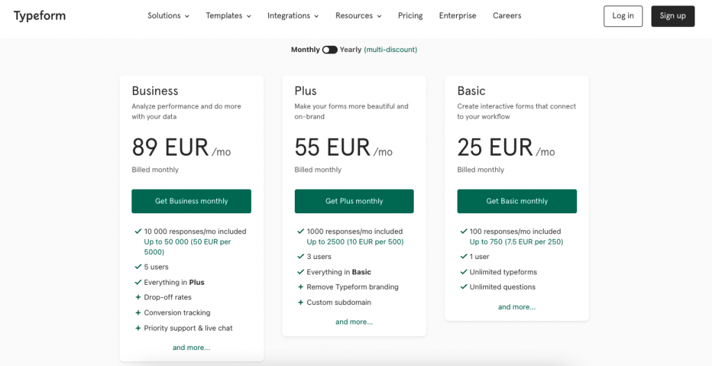This screenshot has width=712, height=366.
Task: Click Get Basic monthly button
Action: point(517,201)
